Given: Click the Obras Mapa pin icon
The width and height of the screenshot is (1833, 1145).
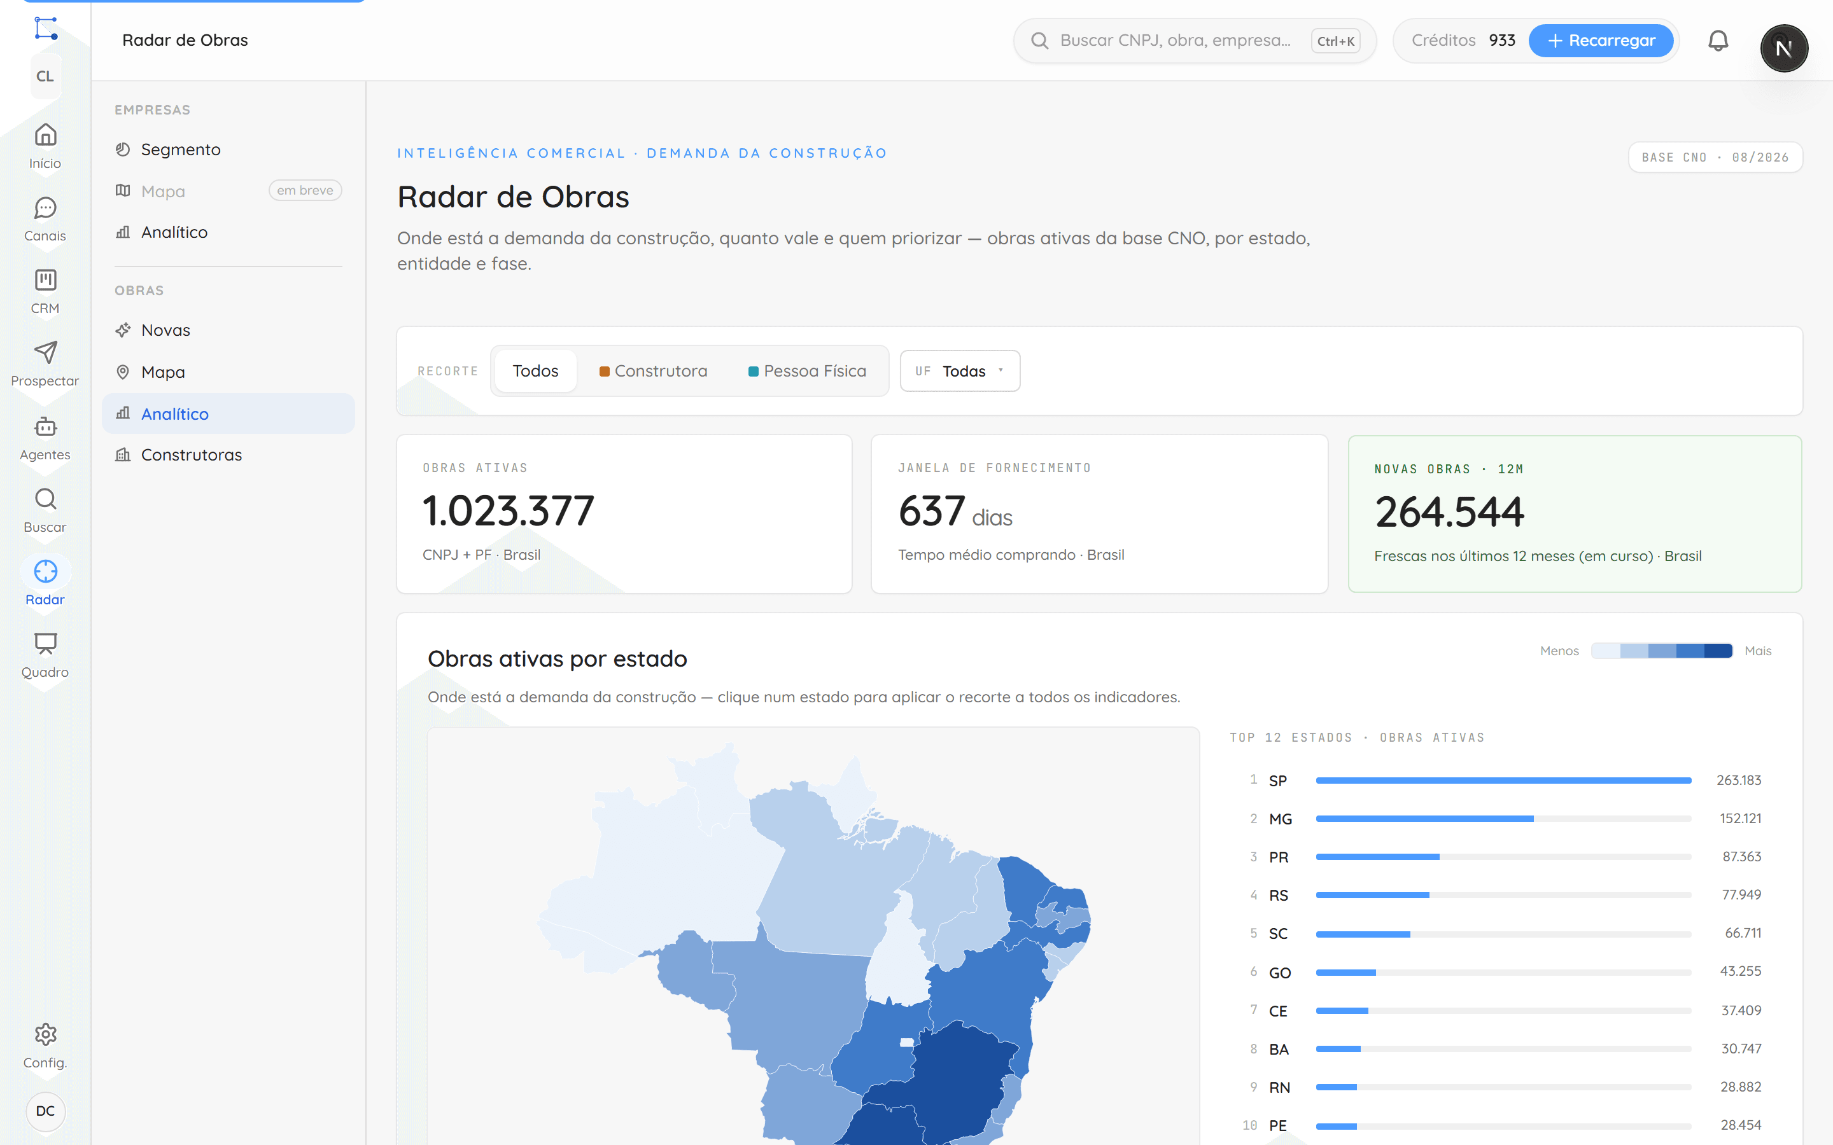Looking at the screenshot, I should pos(123,372).
